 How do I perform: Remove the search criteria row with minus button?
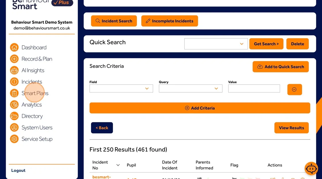[294, 89]
